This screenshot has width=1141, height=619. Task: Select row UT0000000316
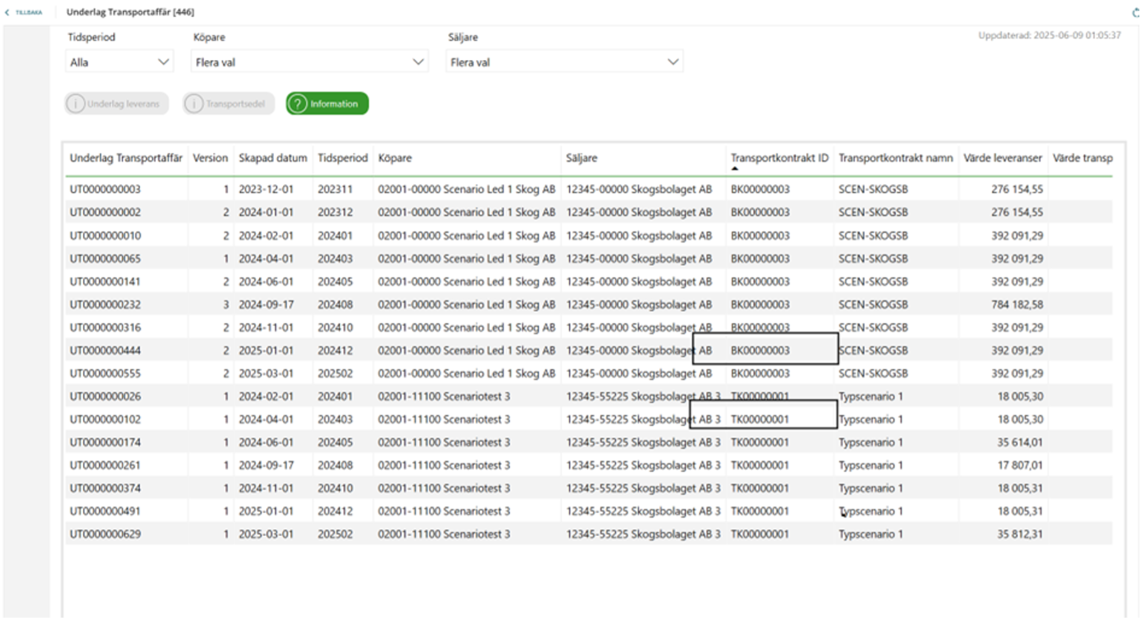[589, 327]
